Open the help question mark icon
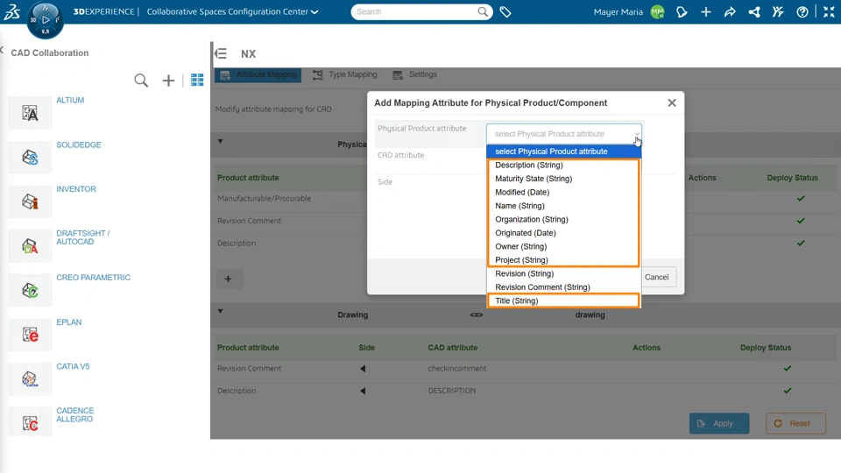This screenshot has height=473, width=841. (802, 12)
